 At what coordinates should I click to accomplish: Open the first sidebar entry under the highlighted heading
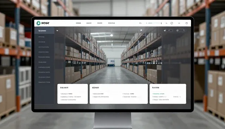coord(41,37)
